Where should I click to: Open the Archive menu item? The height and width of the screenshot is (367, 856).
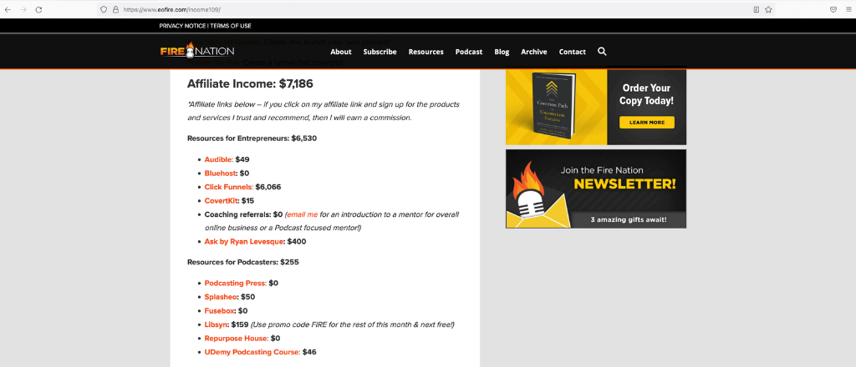click(534, 52)
